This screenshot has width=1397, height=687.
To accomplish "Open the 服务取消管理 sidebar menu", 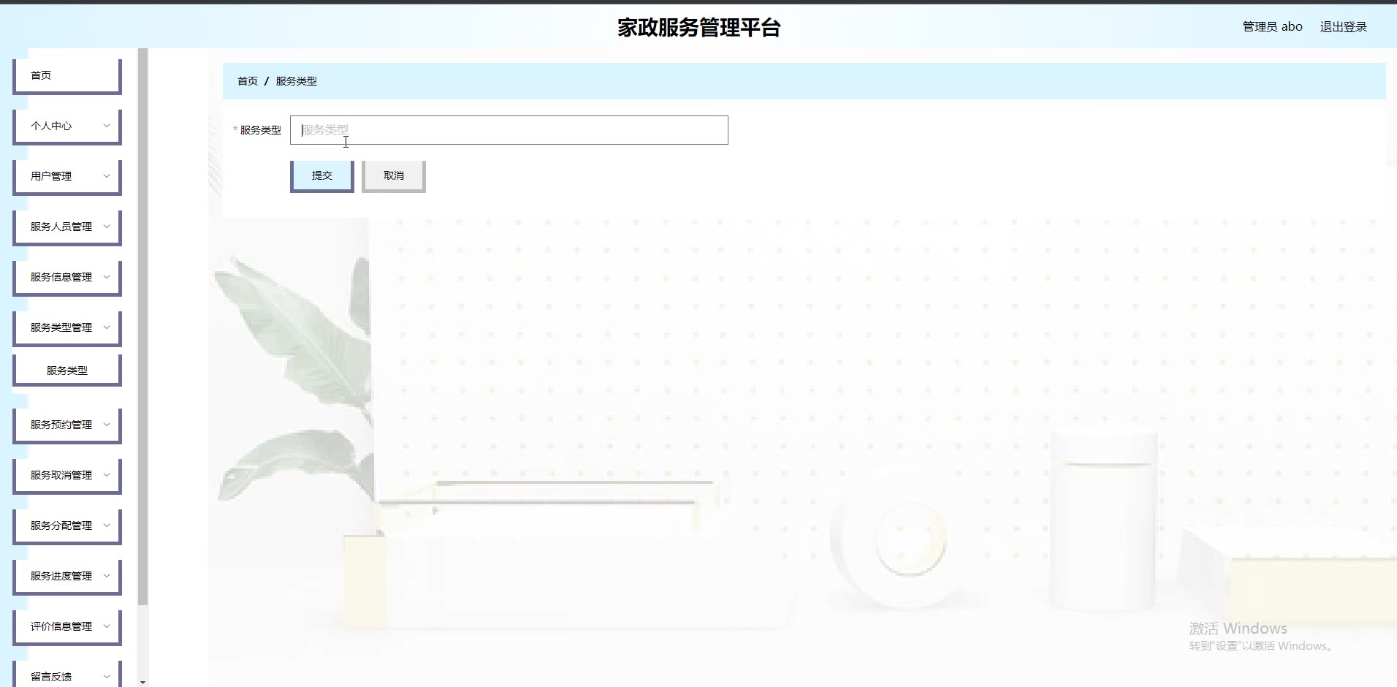I will coord(67,476).
